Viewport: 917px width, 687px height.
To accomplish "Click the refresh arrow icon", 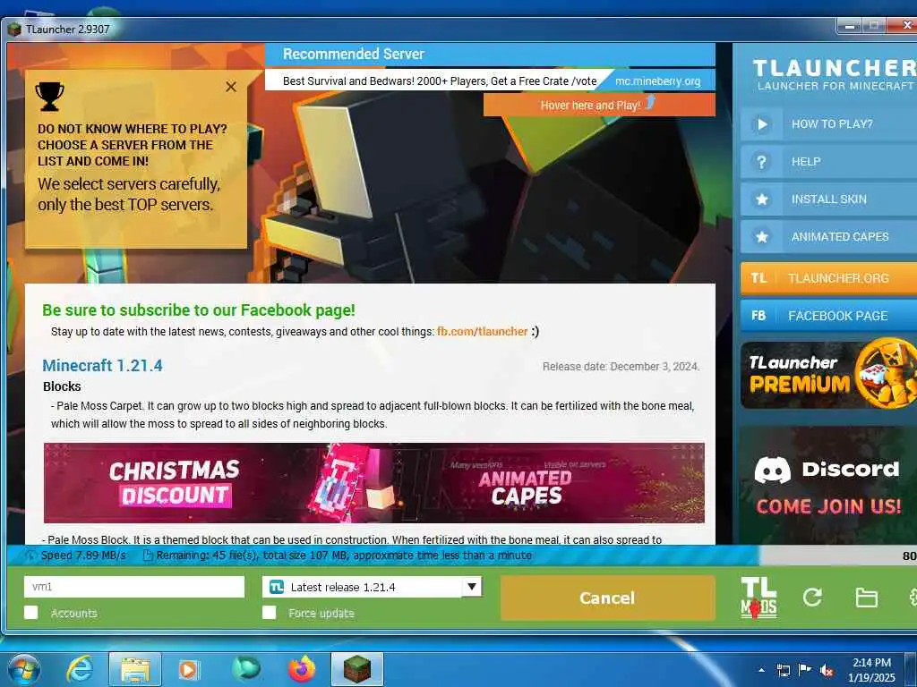I will 812,597.
